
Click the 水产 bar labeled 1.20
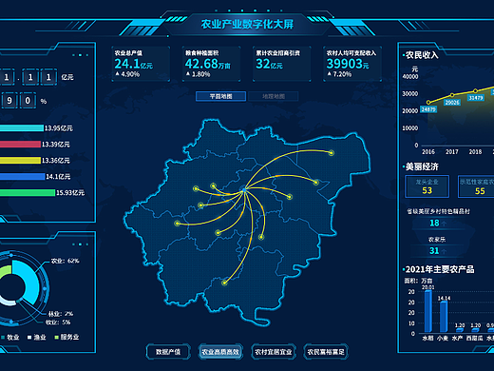click(x=460, y=330)
